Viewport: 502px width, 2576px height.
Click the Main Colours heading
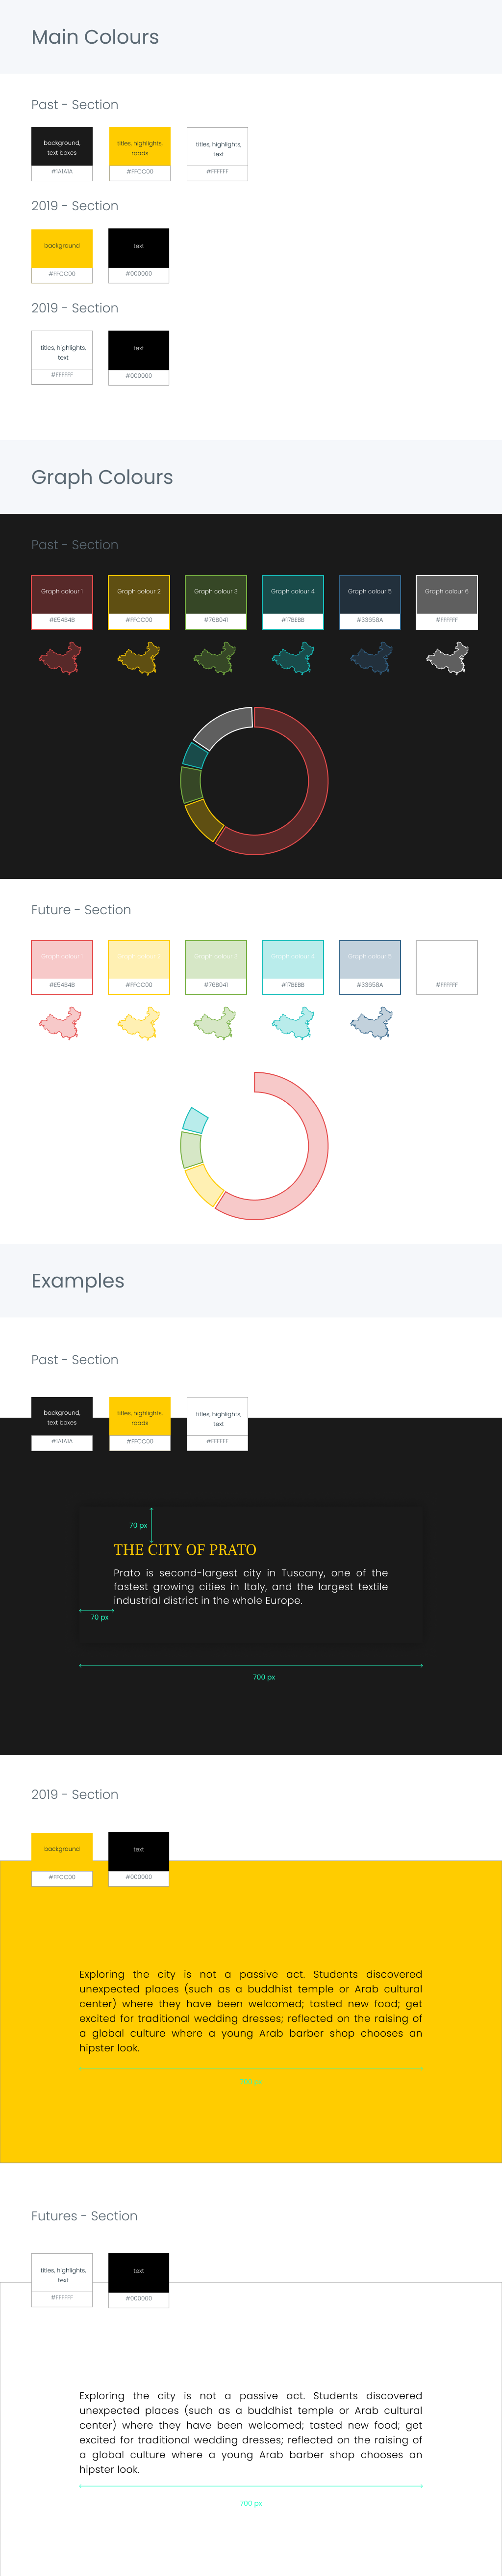pyautogui.click(x=95, y=37)
